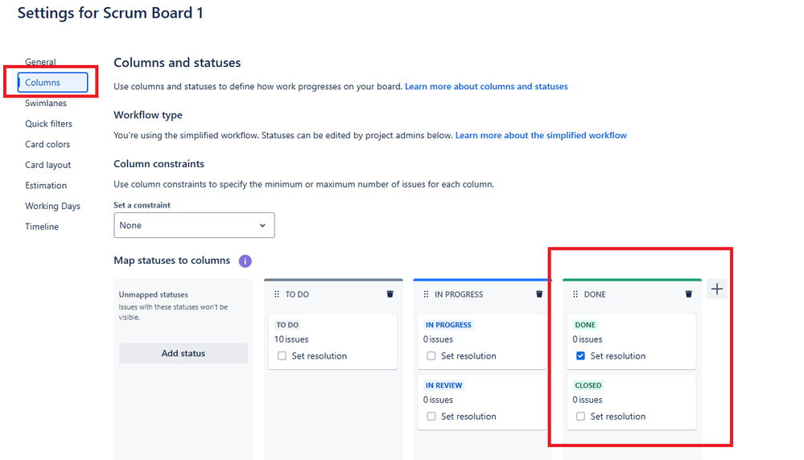Select the TO DO status card label
The height and width of the screenshot is (460, 804).
click(x=287, y=325)
